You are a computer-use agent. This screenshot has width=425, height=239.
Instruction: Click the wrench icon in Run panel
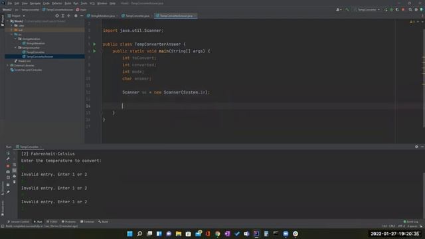pyautogui.click(x=8, y=159)
